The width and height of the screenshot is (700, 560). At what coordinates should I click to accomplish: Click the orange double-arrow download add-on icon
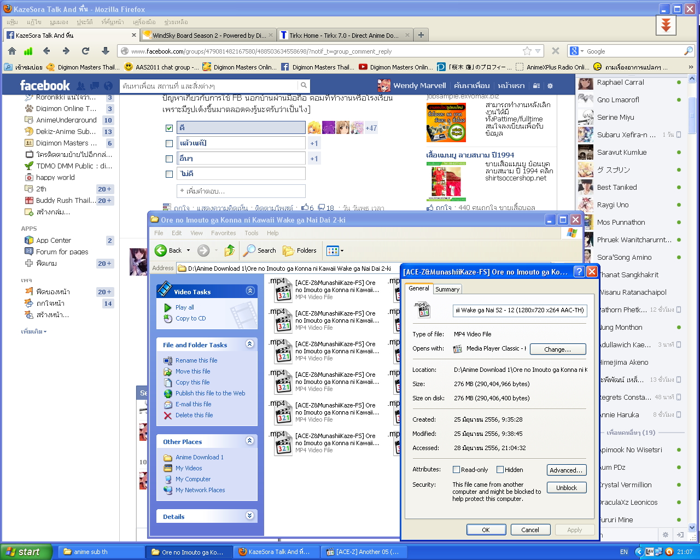[x=666, y=25]
